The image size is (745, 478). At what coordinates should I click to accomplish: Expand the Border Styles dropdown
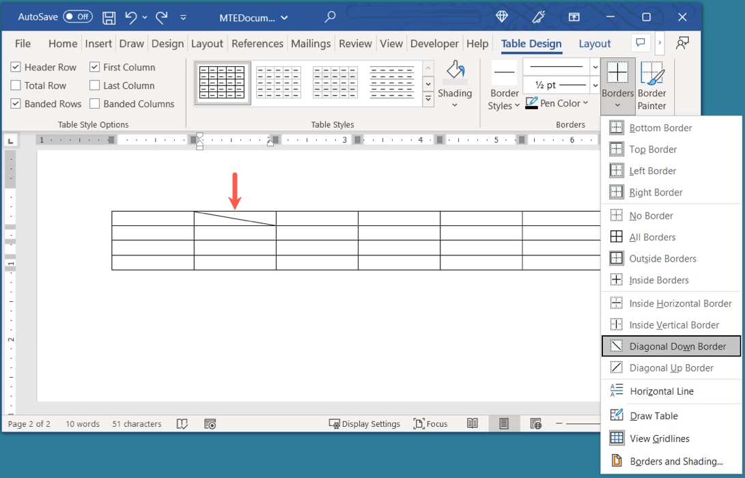pos(504,99)
